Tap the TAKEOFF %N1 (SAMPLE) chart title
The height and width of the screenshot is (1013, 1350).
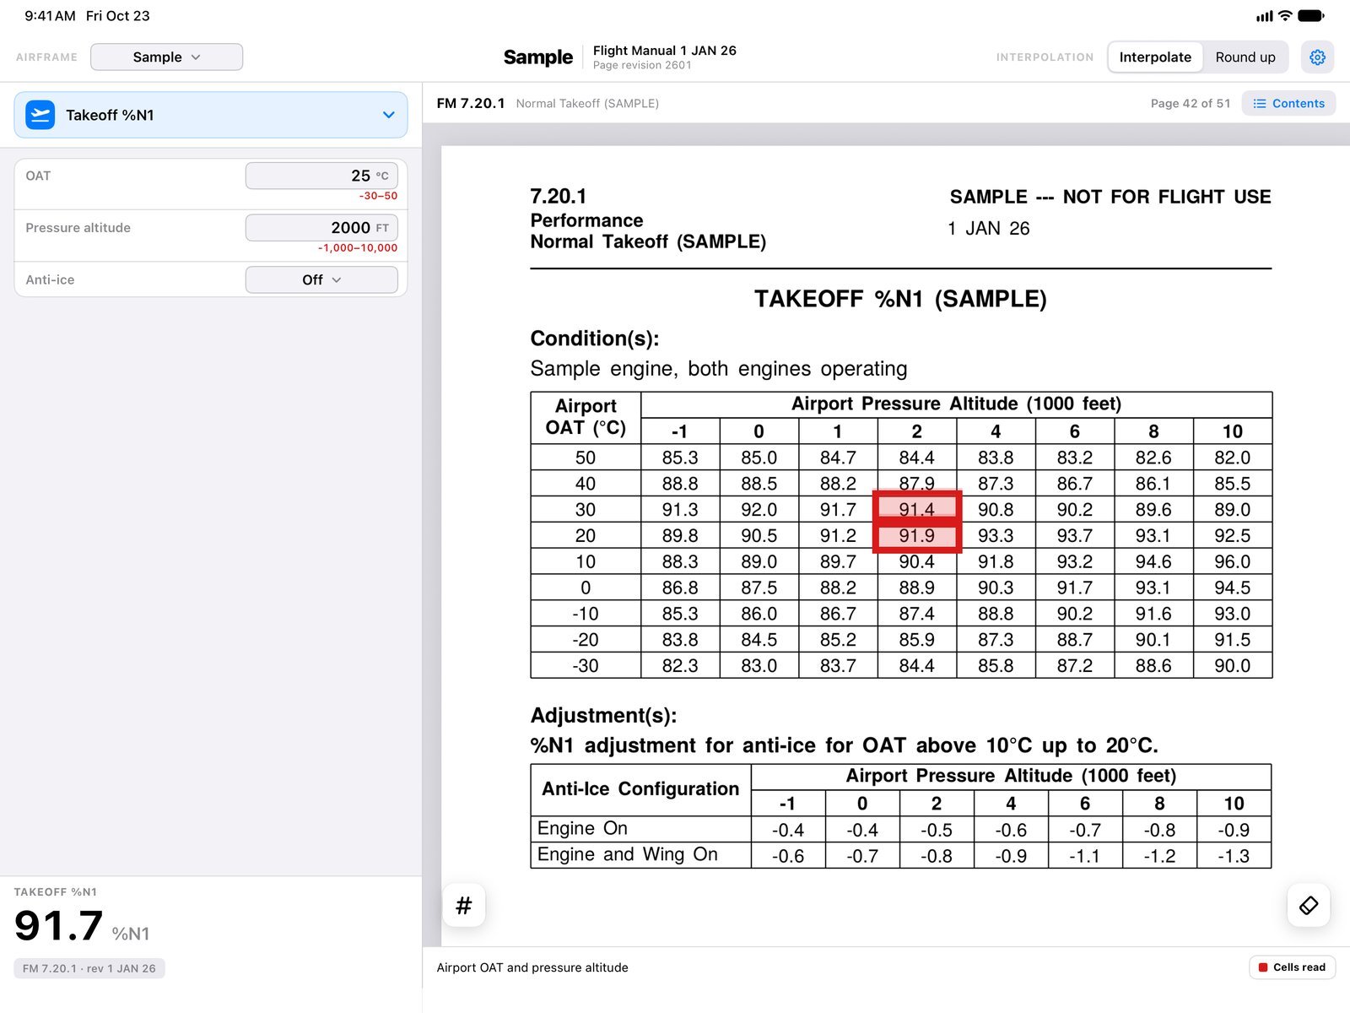[x=900, y=299]
